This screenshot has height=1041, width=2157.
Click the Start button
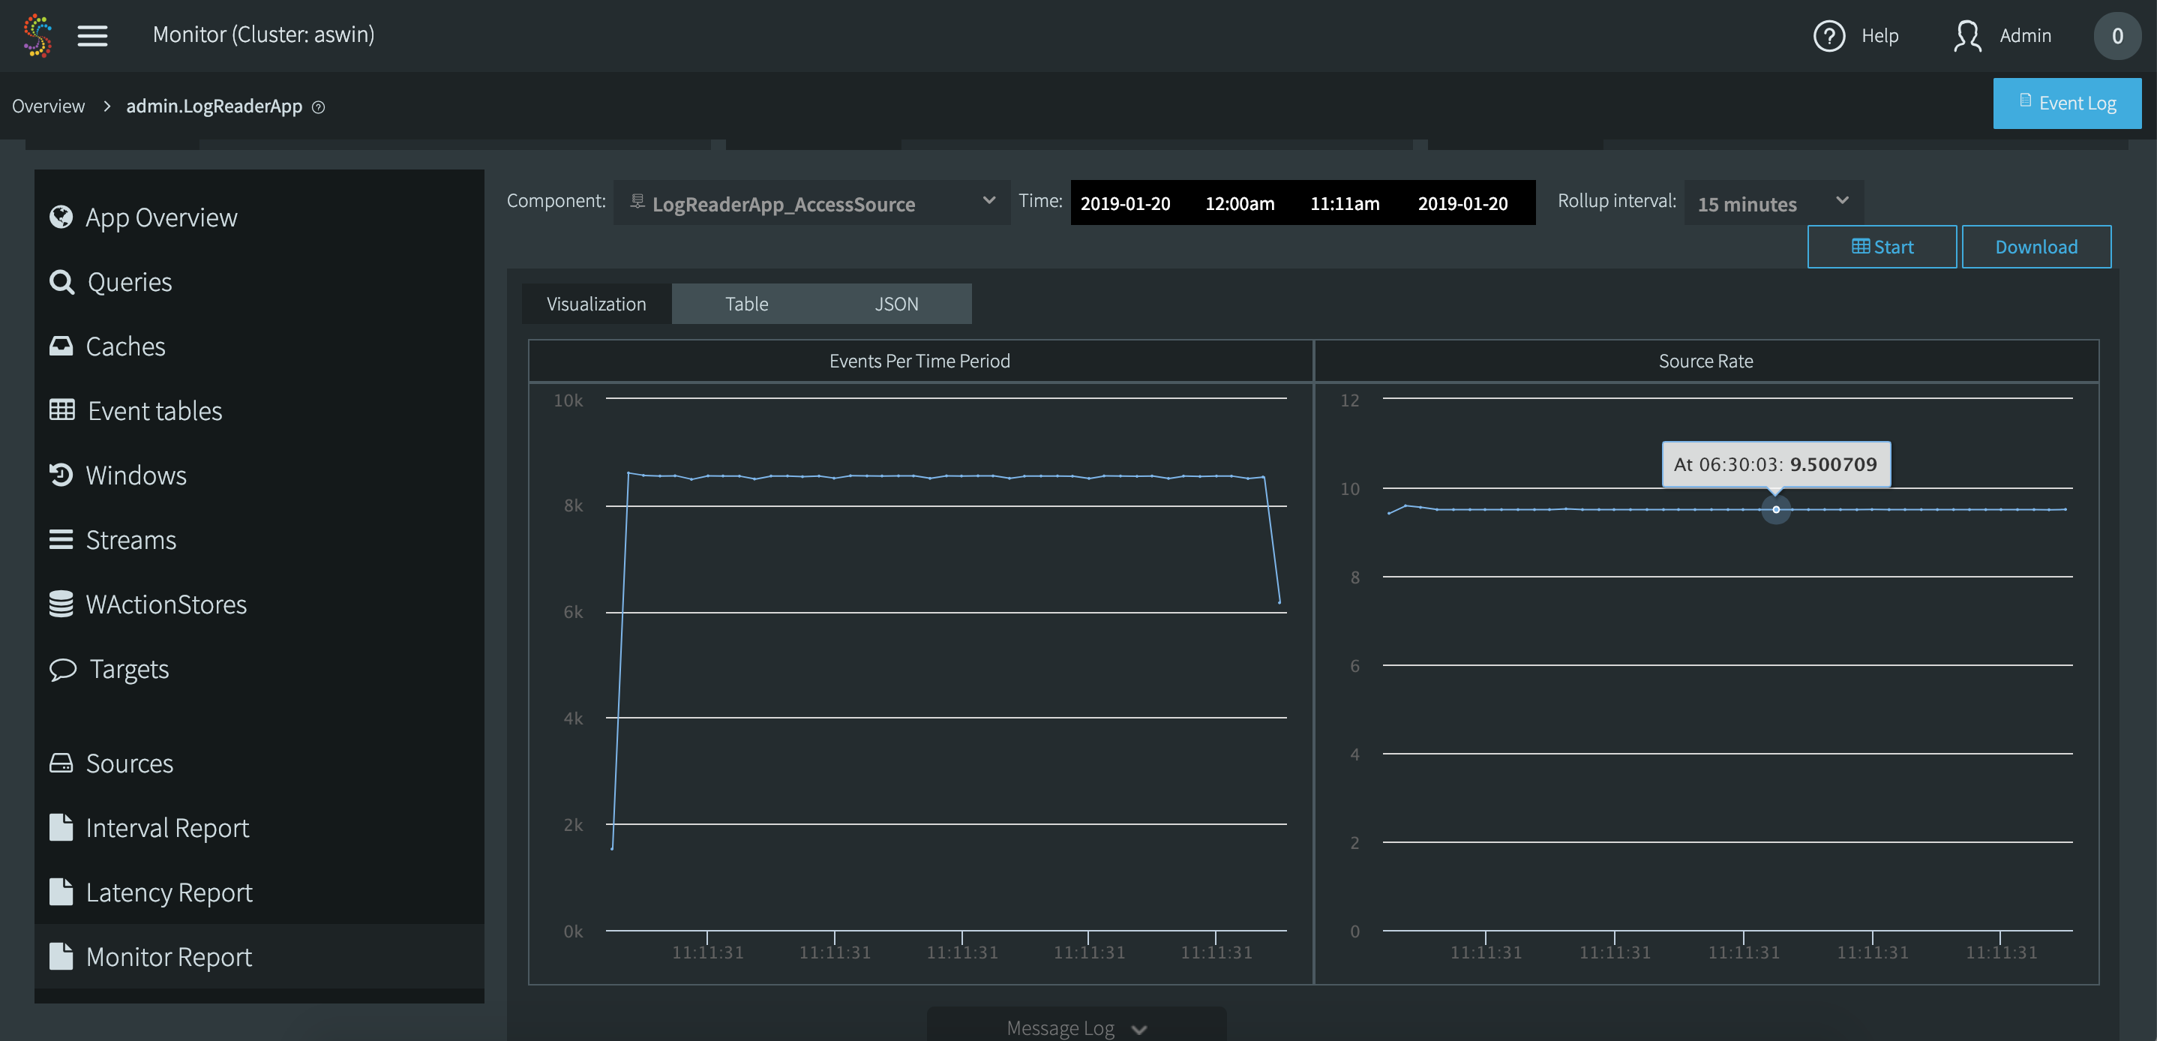[1882, 246]
